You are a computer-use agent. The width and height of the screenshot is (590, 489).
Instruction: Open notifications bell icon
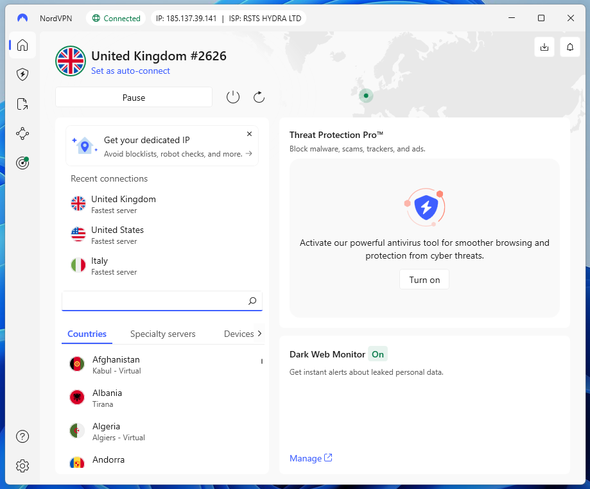[570, 47]
